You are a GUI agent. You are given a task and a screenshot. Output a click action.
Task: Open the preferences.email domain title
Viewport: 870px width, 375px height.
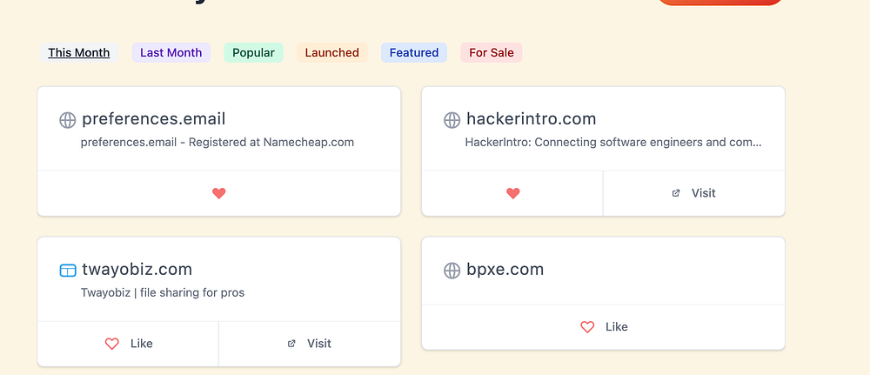click(x=154, y=118)
